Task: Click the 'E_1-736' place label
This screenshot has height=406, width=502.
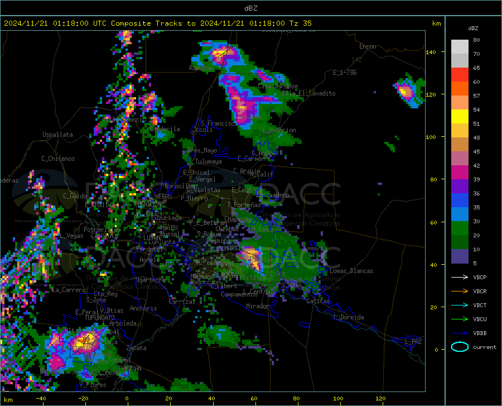Action: pyautogui.click(x=345, y=73)
